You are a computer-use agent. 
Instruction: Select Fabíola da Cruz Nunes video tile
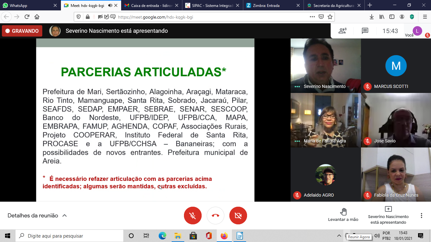tap(396, 175)
